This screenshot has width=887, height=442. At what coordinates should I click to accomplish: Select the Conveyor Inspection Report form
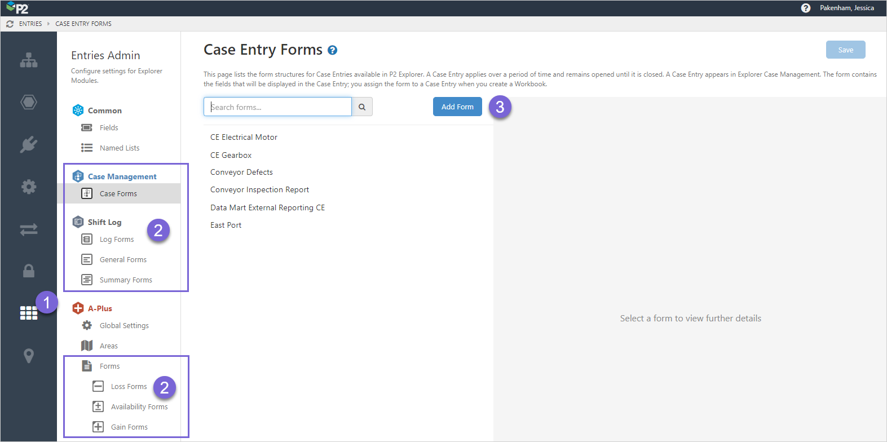259,189
